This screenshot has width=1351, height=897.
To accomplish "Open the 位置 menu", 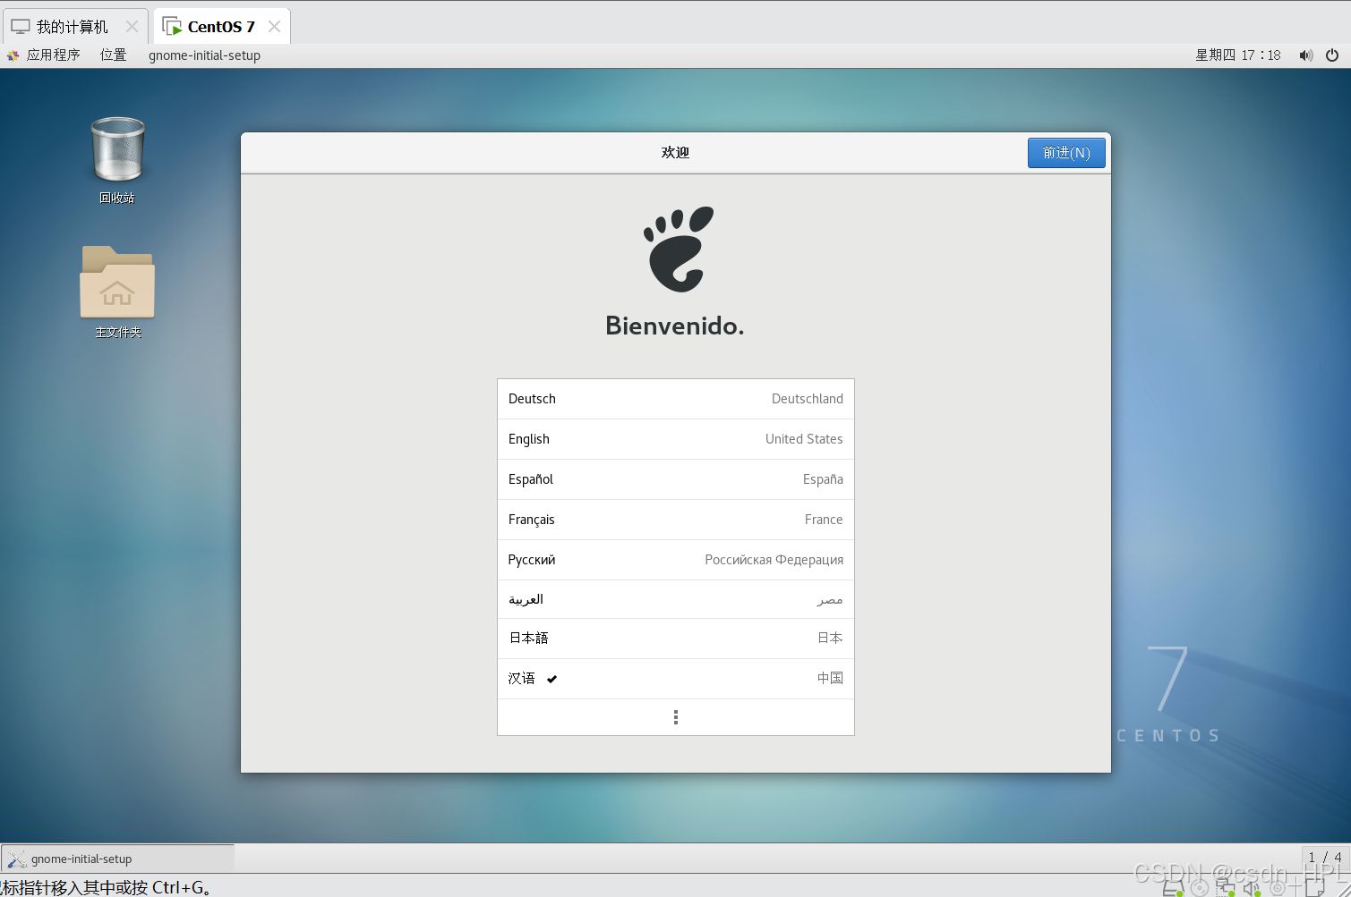I will 113,55.
